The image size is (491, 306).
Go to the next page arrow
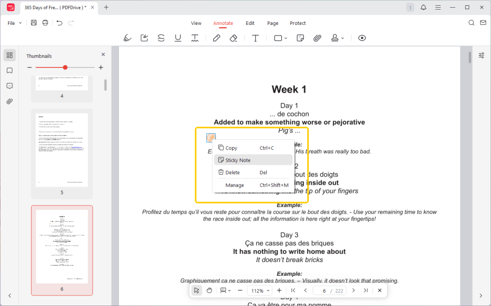[x=353, y=290]
